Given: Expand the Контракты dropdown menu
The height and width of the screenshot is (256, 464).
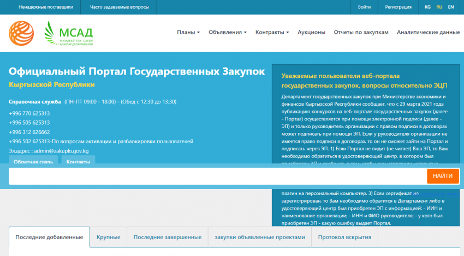Looking at the screenshot, I should point(272,32).
